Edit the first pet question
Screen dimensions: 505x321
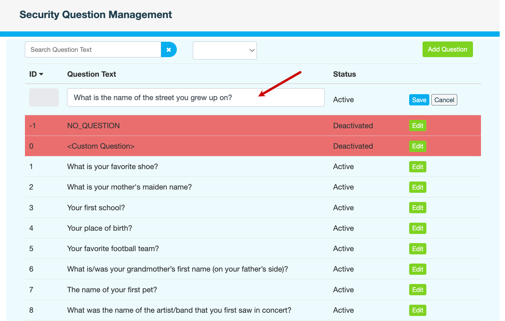point(417,290)
